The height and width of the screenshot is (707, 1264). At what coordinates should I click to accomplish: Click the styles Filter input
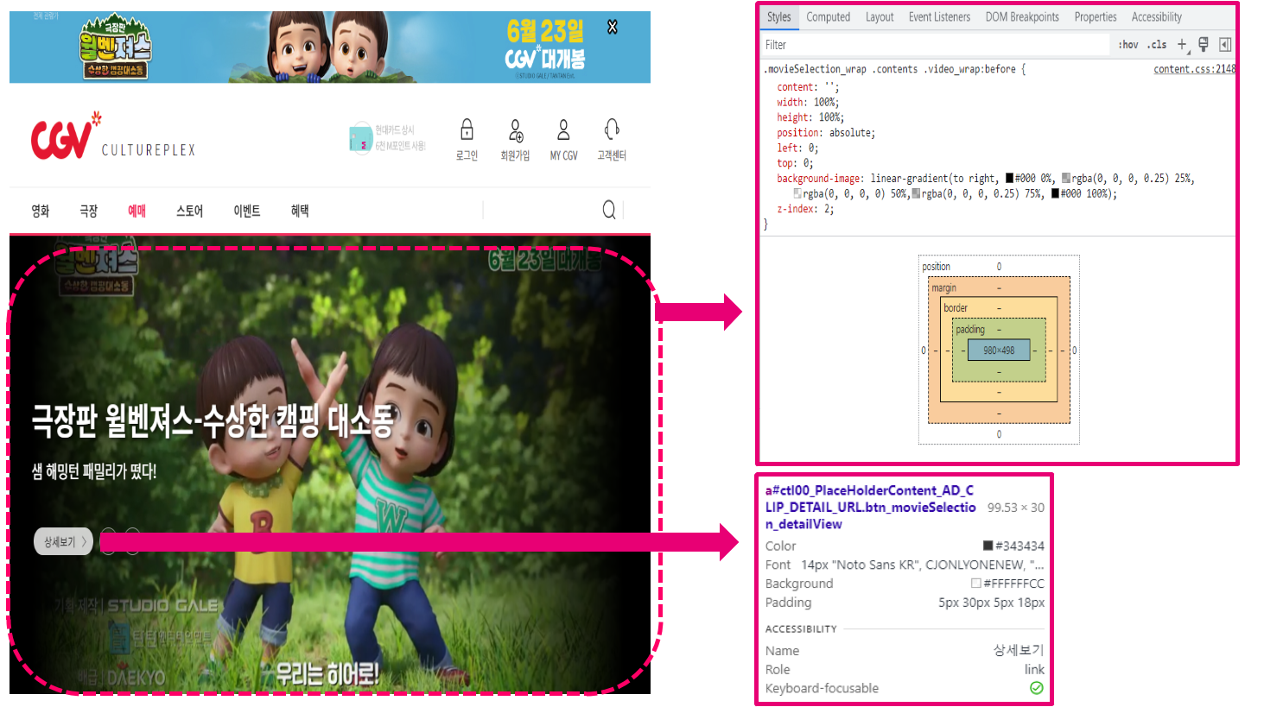point(935,45)
